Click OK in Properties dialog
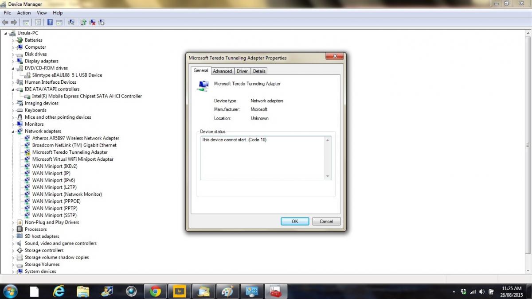Viewport: 532px width, 299px height. coord(295,221)
